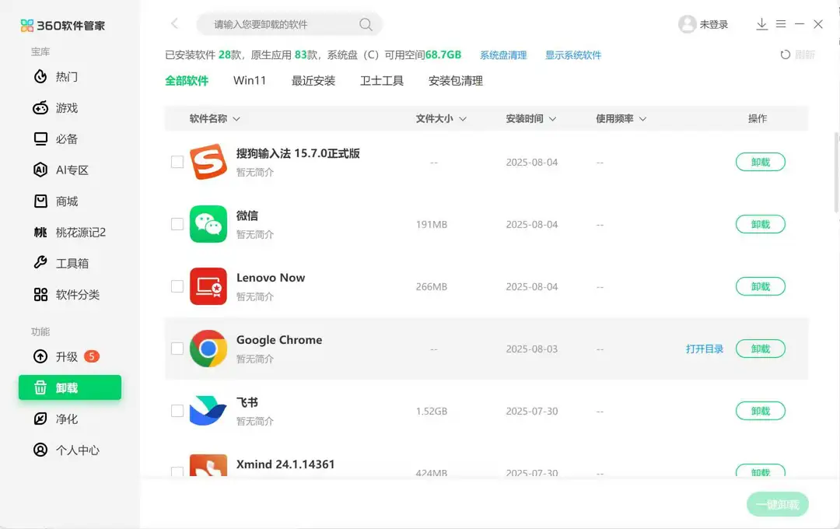Click the software list vertical scrollbar
The width and height of the screenshot is (840, 529).
[836, 173]
